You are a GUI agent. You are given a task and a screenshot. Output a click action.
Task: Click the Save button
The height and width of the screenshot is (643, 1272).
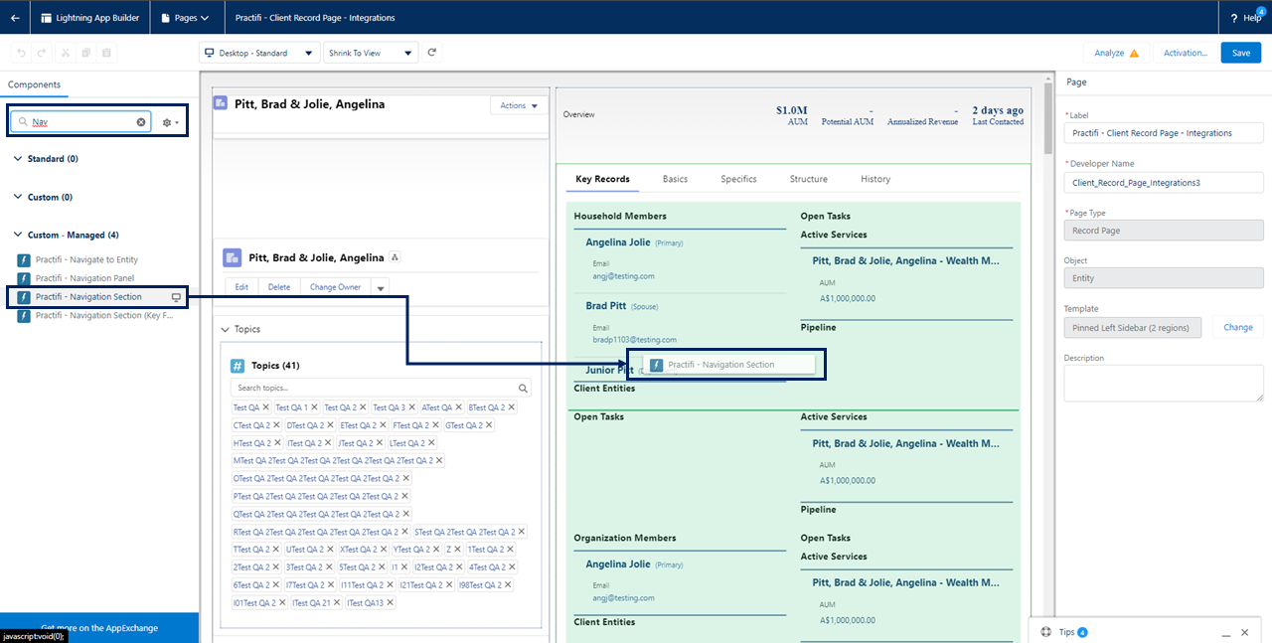pos(1240,53)
